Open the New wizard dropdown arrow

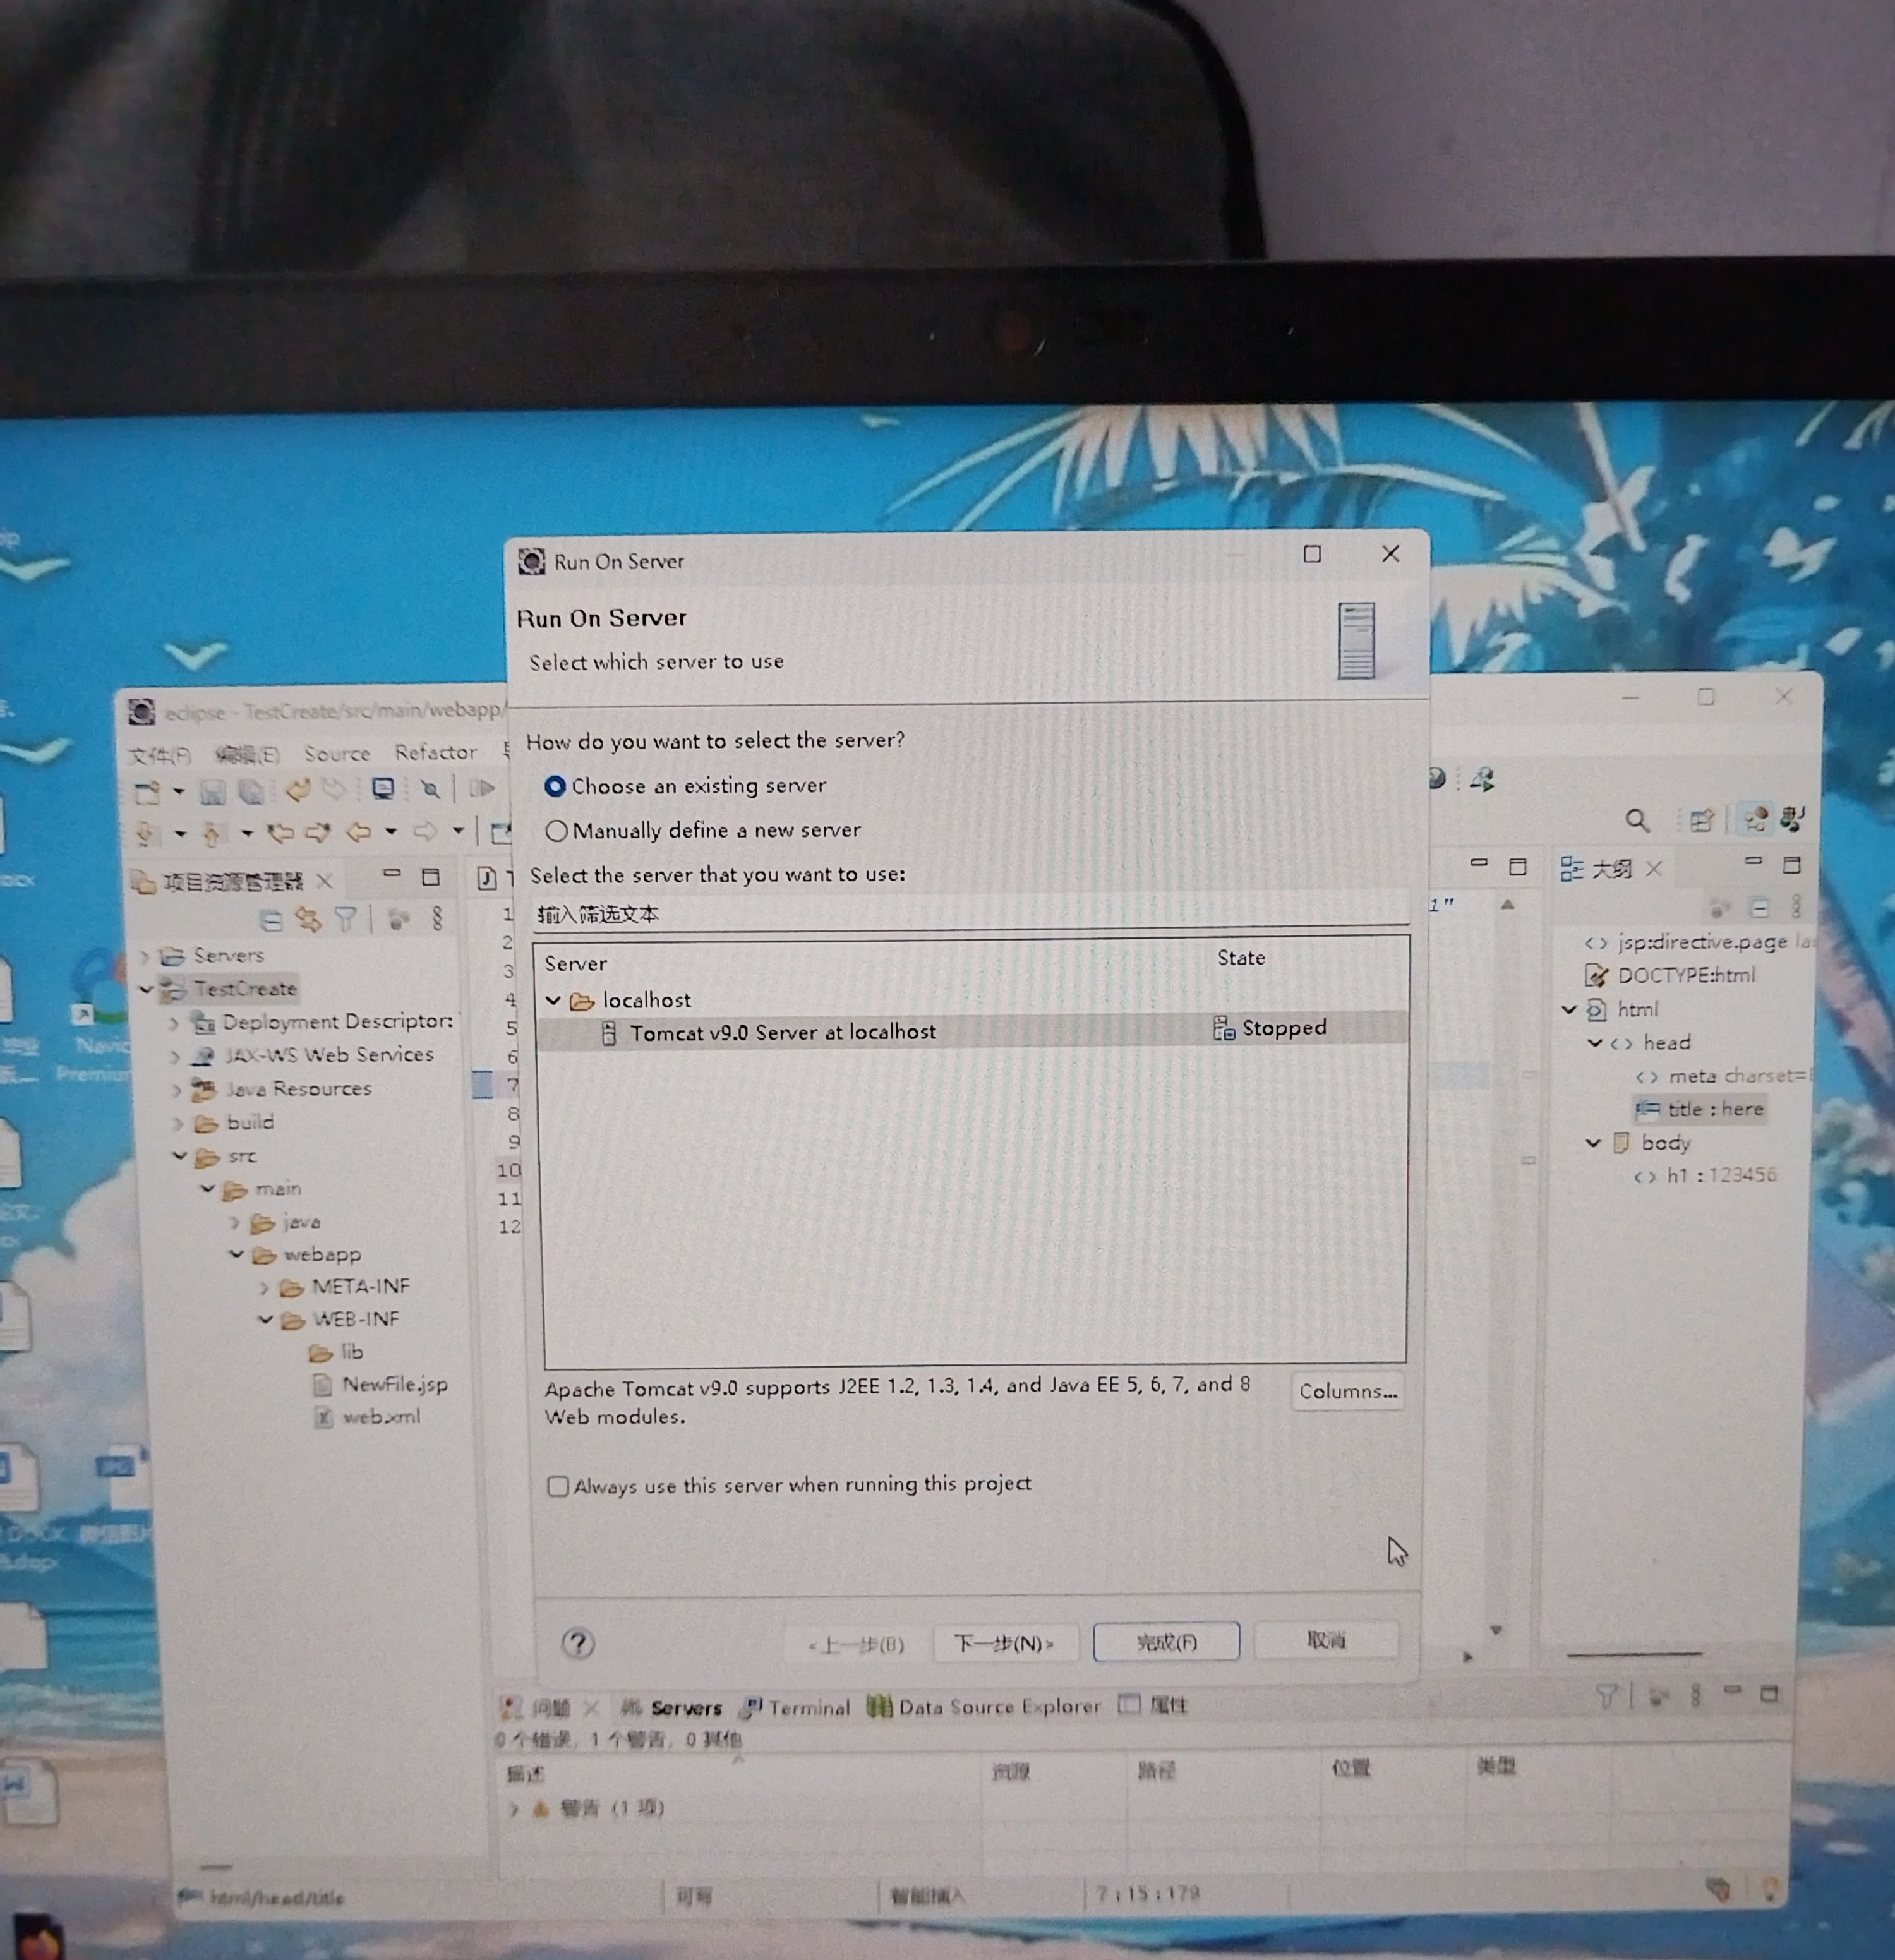pos(179,792)
